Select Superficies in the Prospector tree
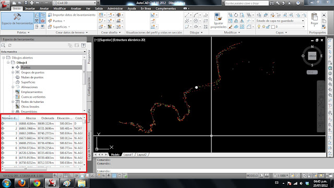 (x=28, y=83)
